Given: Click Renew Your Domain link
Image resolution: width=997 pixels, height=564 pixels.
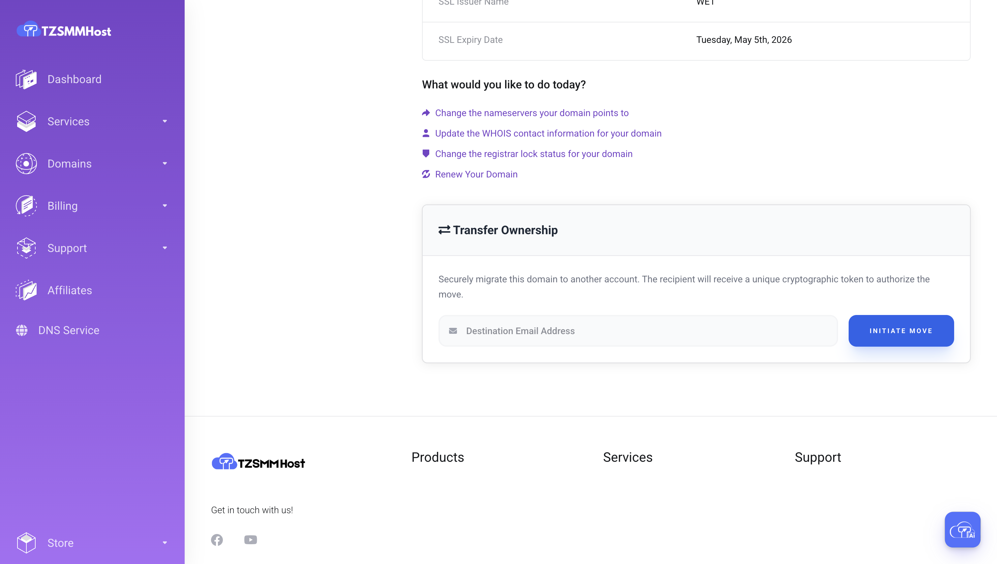Looking at the screenshot, I should pos(476,174).
